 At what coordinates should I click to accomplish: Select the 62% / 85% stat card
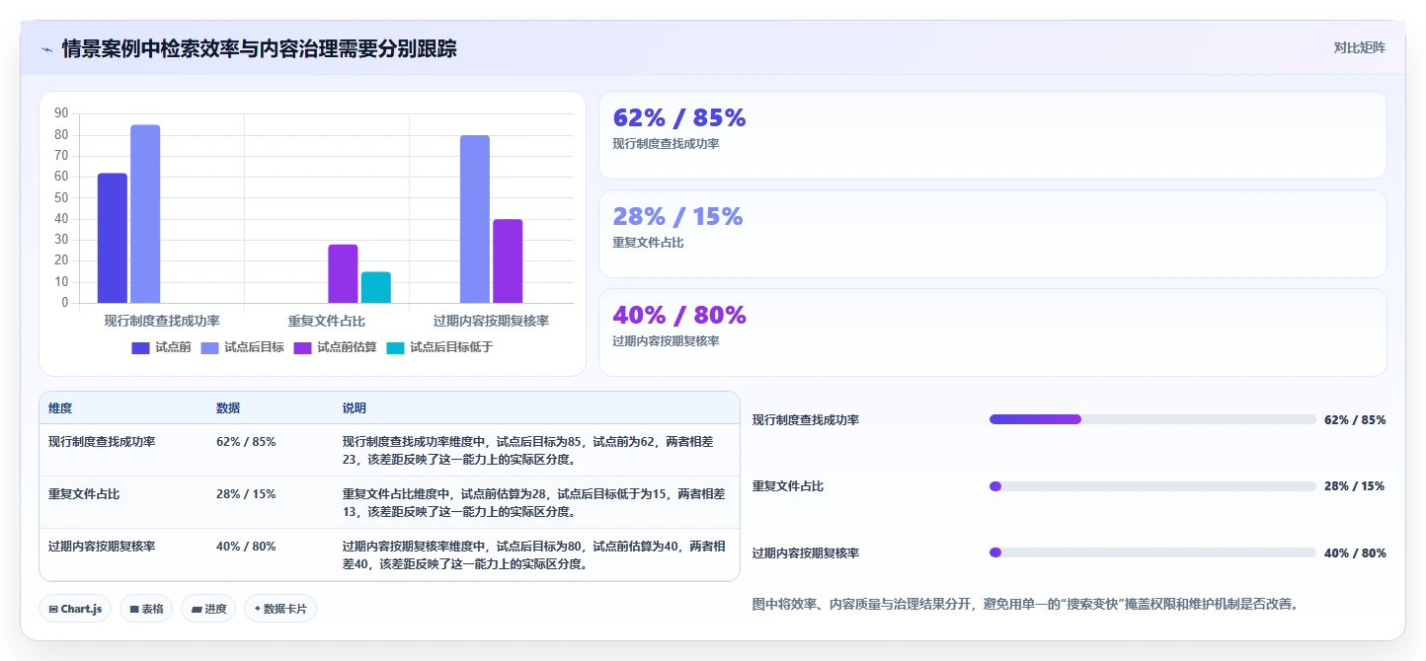tap(992, 135)
